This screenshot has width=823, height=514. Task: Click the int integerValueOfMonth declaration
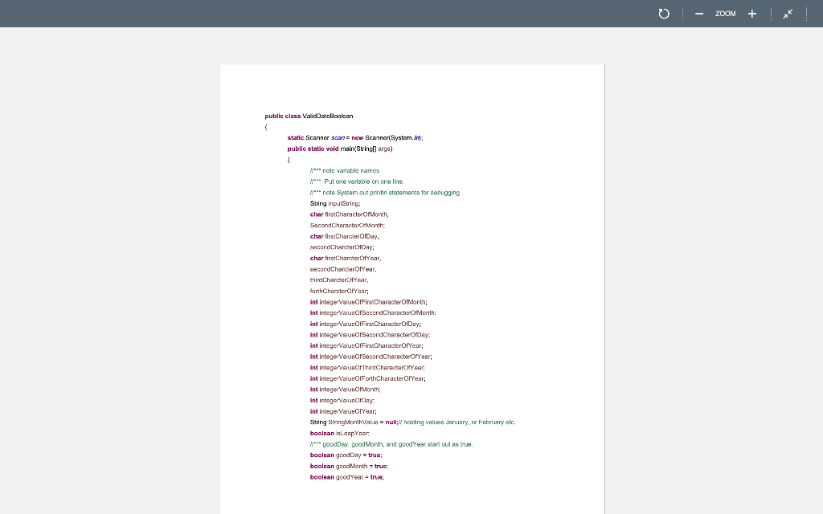click(x=344, y=389)
